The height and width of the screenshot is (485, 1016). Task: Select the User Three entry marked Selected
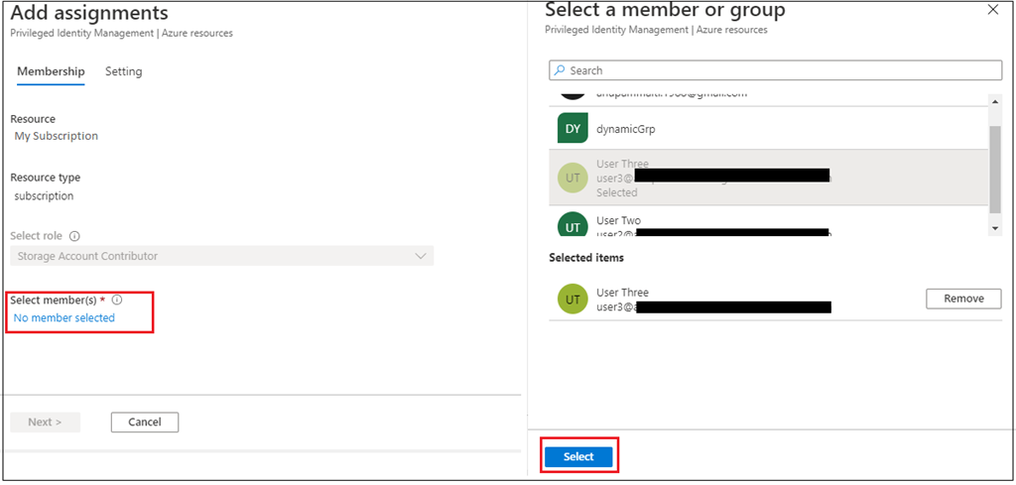(x=769, y=178)
